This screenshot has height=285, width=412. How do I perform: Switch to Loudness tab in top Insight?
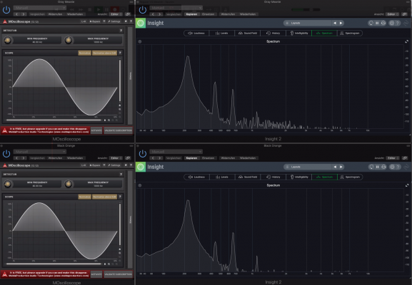coord(196,33)
